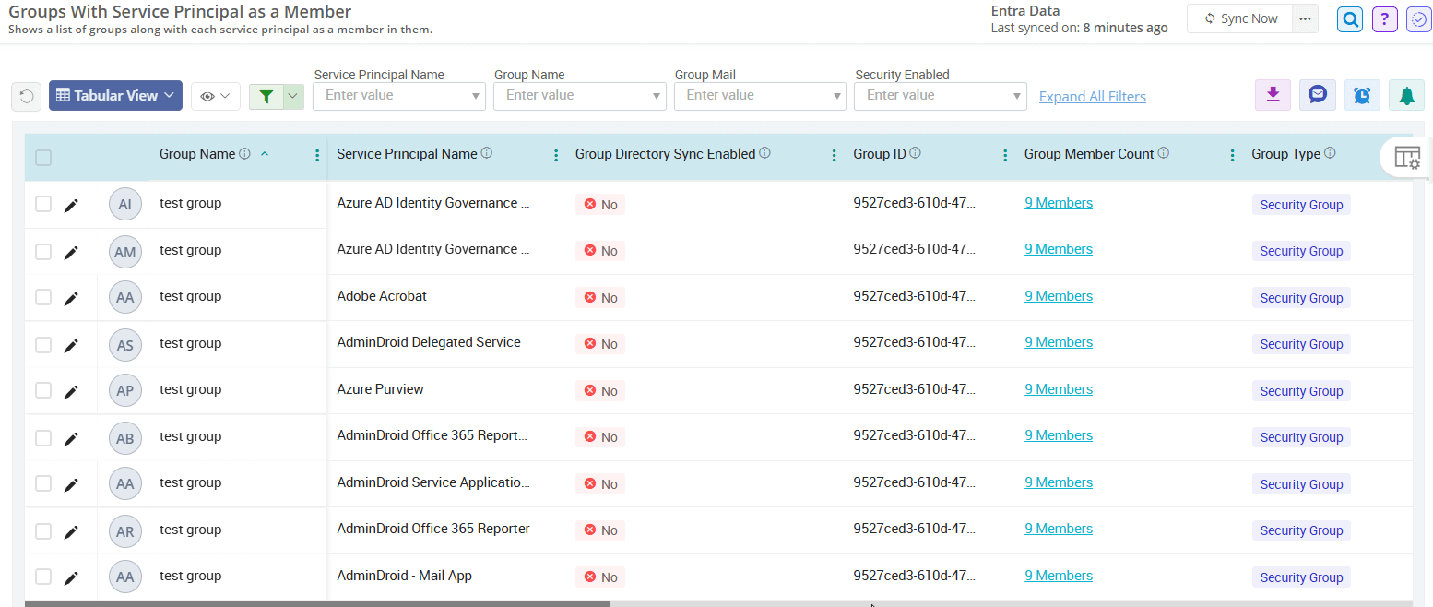Open the Security Enabled filter dropdown
The image size is (1433, 607).
click(x=940, y=96)
